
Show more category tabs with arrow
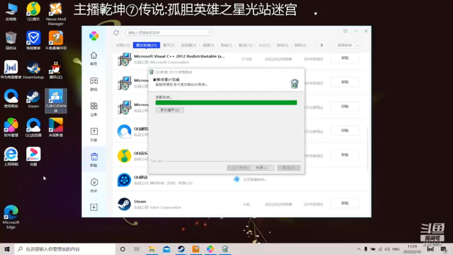322,45
